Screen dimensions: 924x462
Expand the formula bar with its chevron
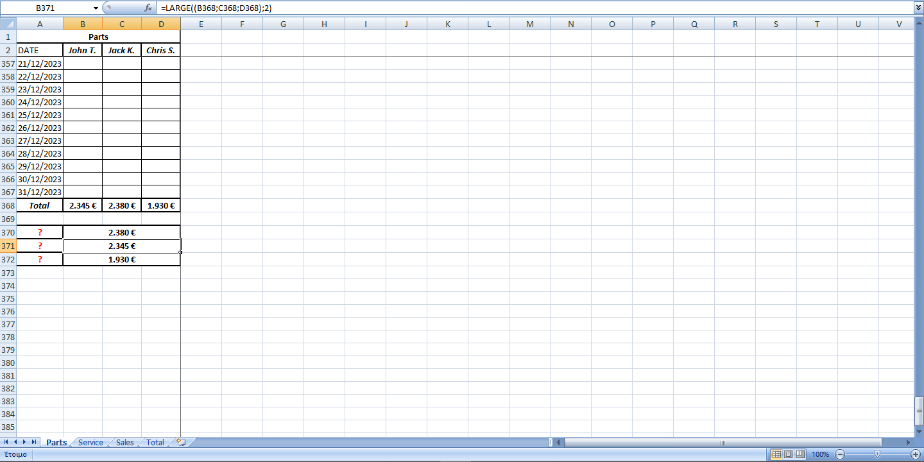(919, 8)
